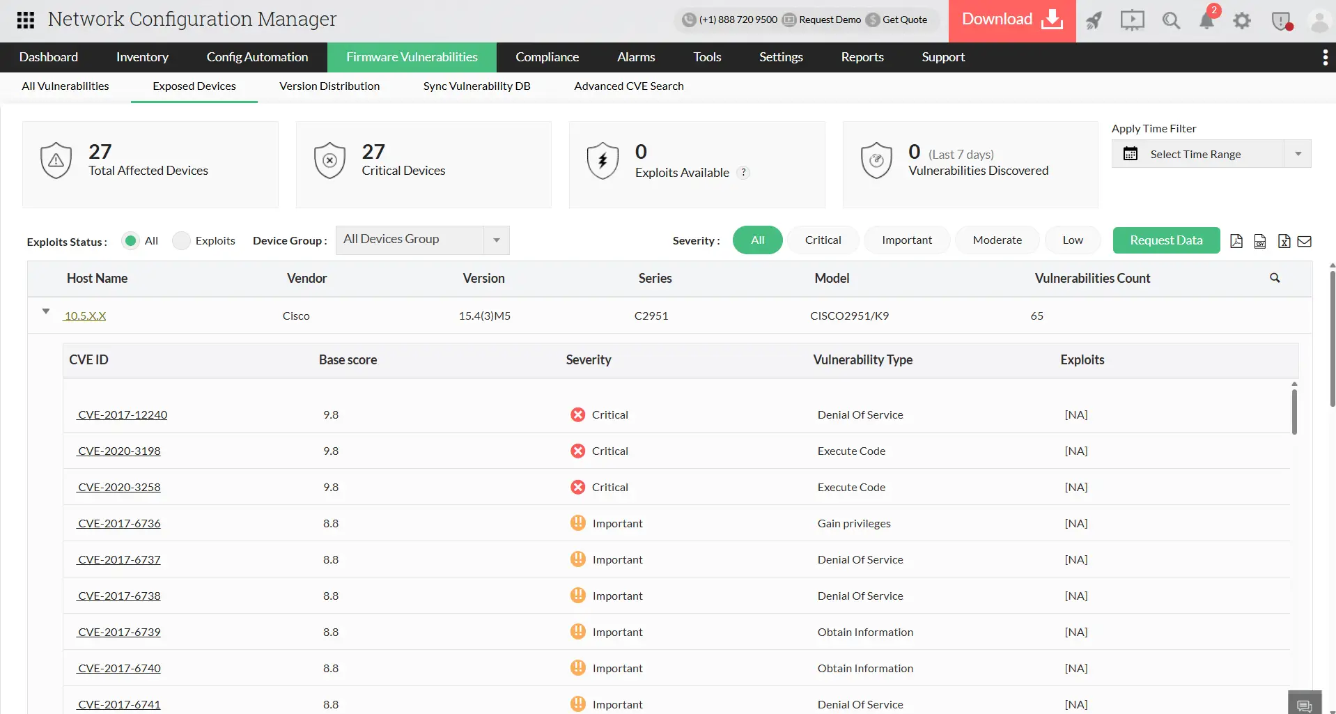
Task: Open the global search magnifier
Action: coord(1171,21)
